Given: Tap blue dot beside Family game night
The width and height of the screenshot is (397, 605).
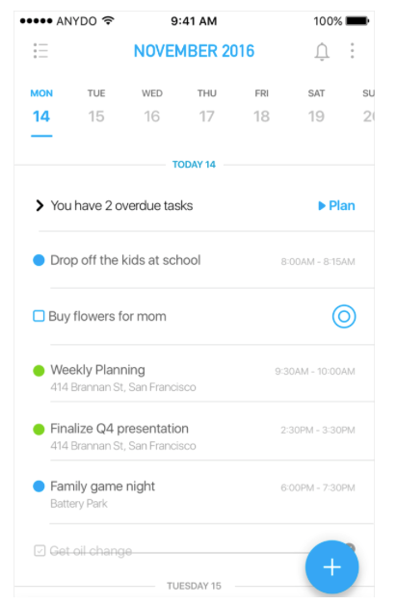Looking at the screenshot, I should click(x=39, y=487).
